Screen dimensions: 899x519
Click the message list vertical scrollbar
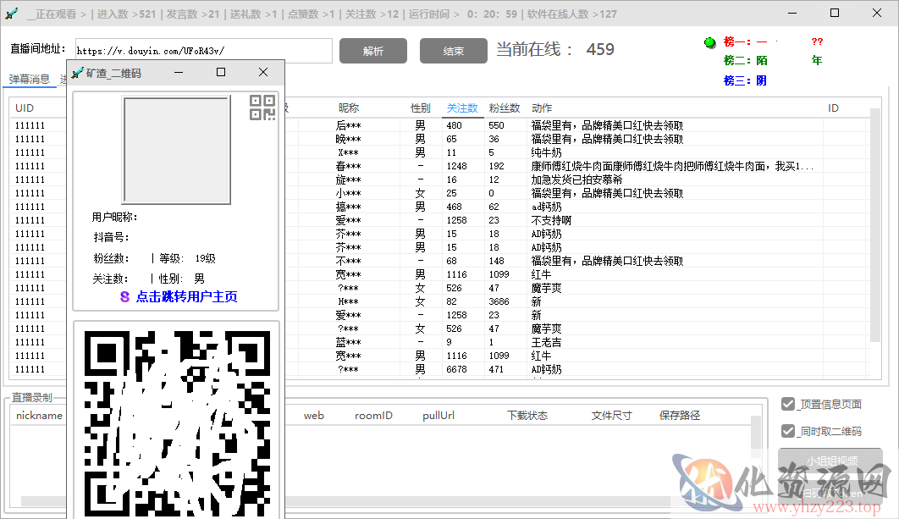point(875,225)
